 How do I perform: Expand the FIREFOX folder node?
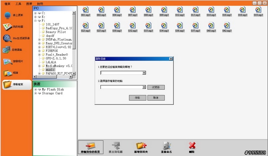39,51
